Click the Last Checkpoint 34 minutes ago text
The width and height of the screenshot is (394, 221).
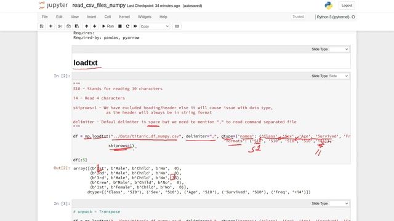[153, 6]
